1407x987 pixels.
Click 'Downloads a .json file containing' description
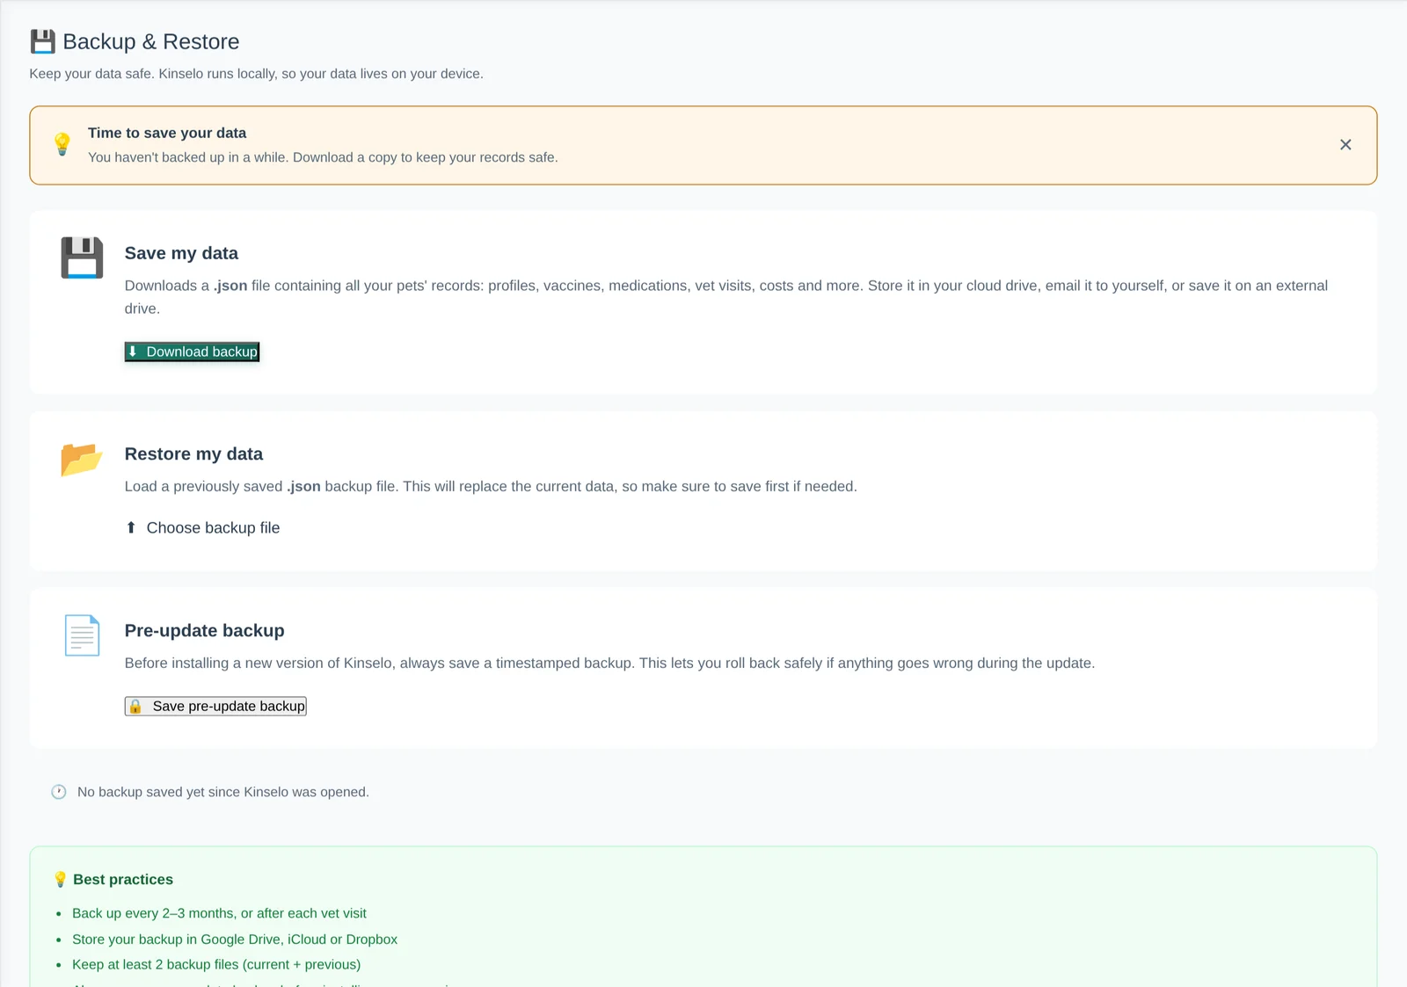[726, 297]
